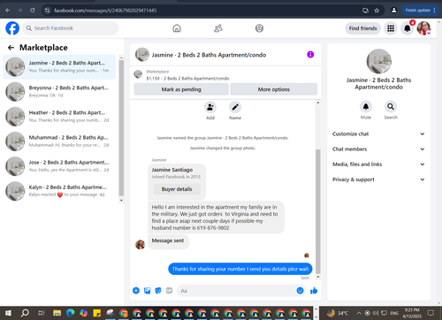Launch Microsoft Edge from taskbar
442x320 pixels.
[x=71, y=313]
